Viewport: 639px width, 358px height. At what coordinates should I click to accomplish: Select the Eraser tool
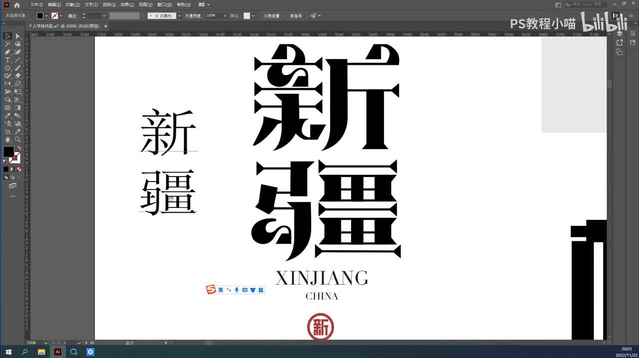[17, 76]
